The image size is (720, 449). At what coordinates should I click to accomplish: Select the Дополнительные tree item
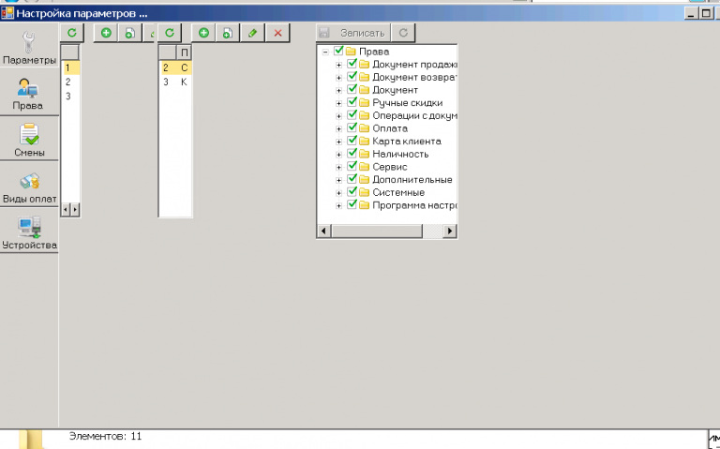pyautogui.click(x=412, y=180)
